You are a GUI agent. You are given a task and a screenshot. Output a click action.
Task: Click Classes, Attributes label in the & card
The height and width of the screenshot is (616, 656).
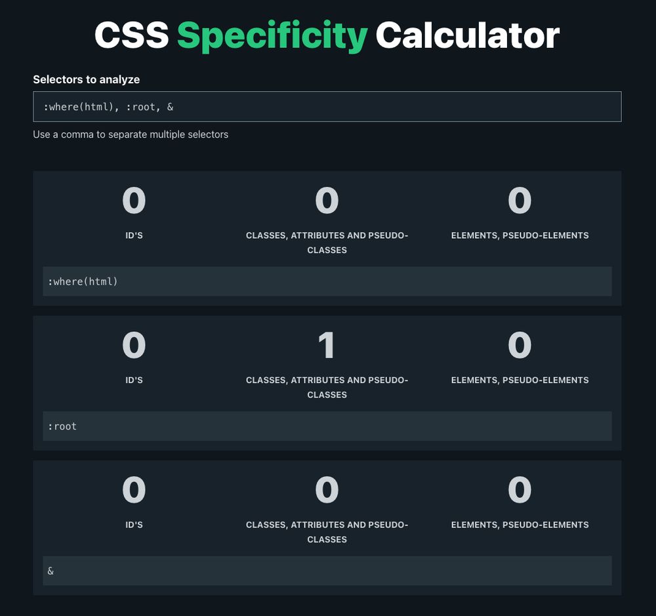coord(327,532)
